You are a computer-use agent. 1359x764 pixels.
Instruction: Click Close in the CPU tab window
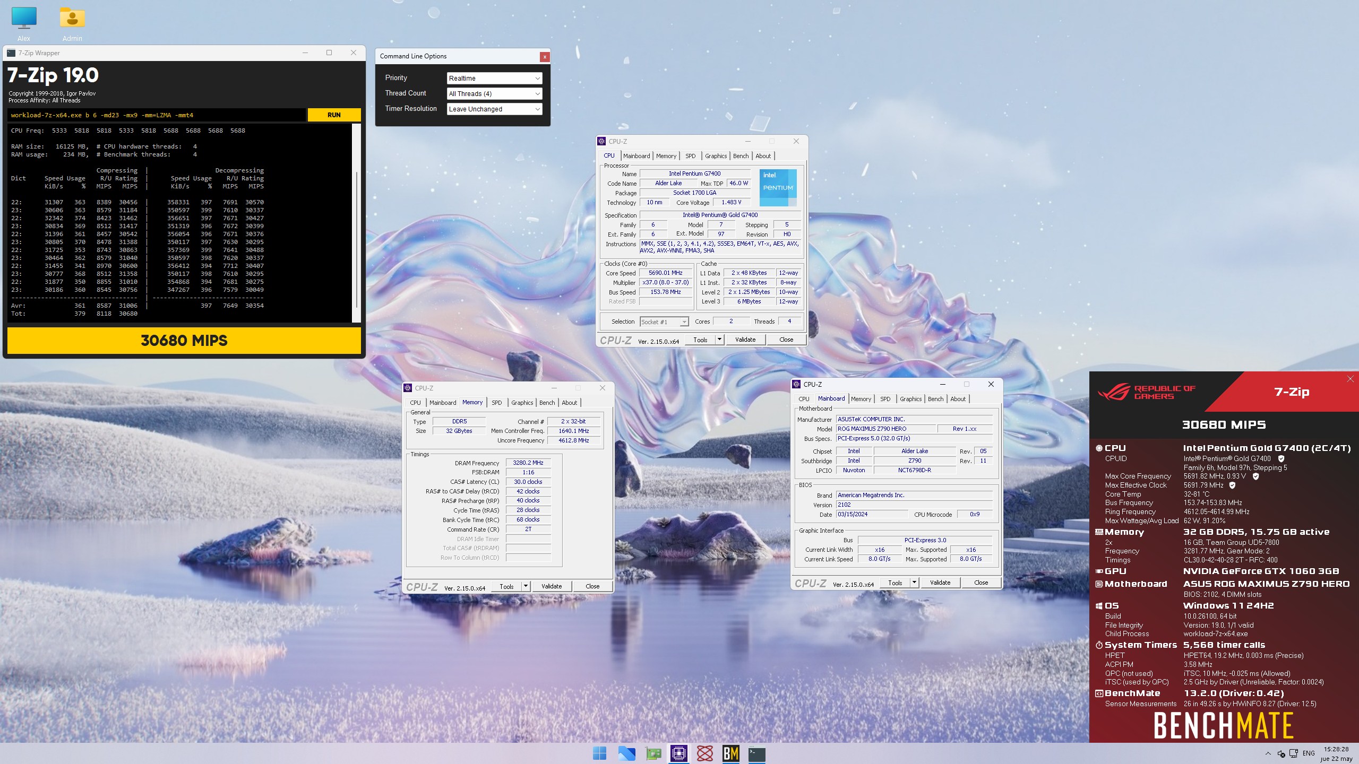(x=786, y=340)
